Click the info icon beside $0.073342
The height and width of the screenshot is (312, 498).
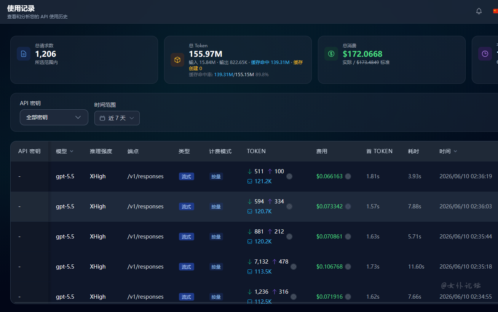(348, 206)
